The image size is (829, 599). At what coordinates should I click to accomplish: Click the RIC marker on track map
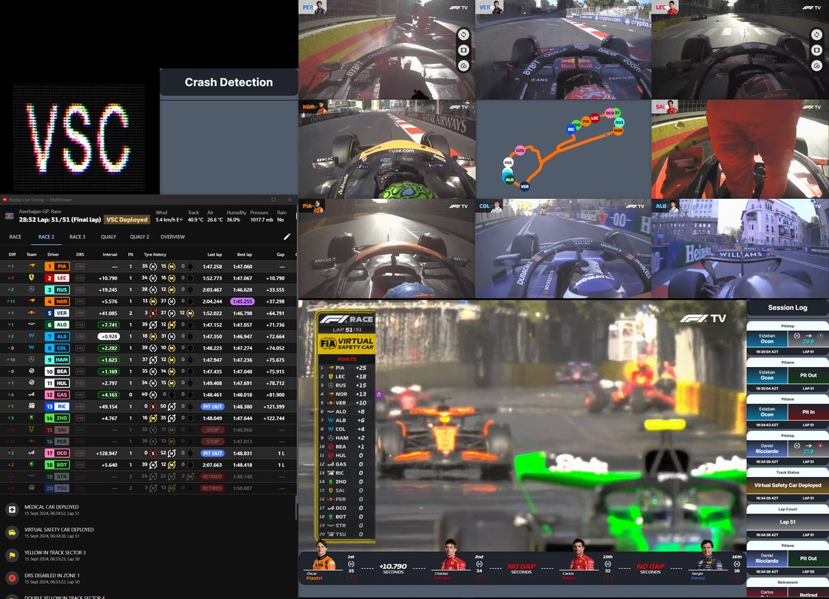(x=571, y=129)
